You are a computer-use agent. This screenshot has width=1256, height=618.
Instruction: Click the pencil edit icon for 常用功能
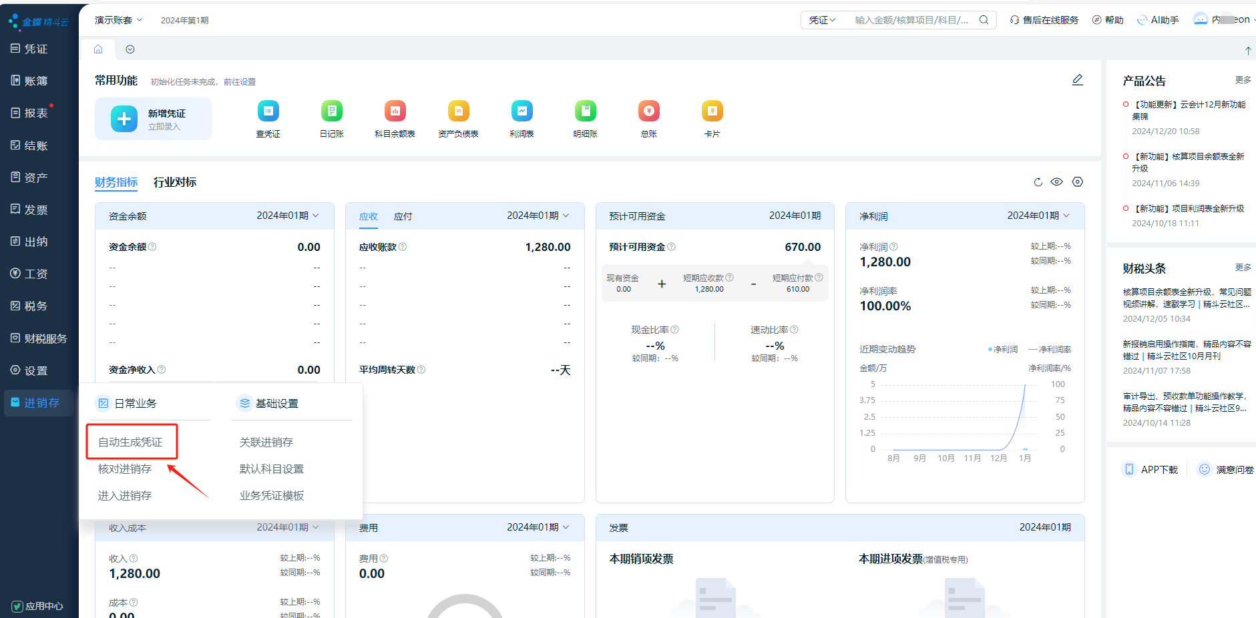point(1077,80)
